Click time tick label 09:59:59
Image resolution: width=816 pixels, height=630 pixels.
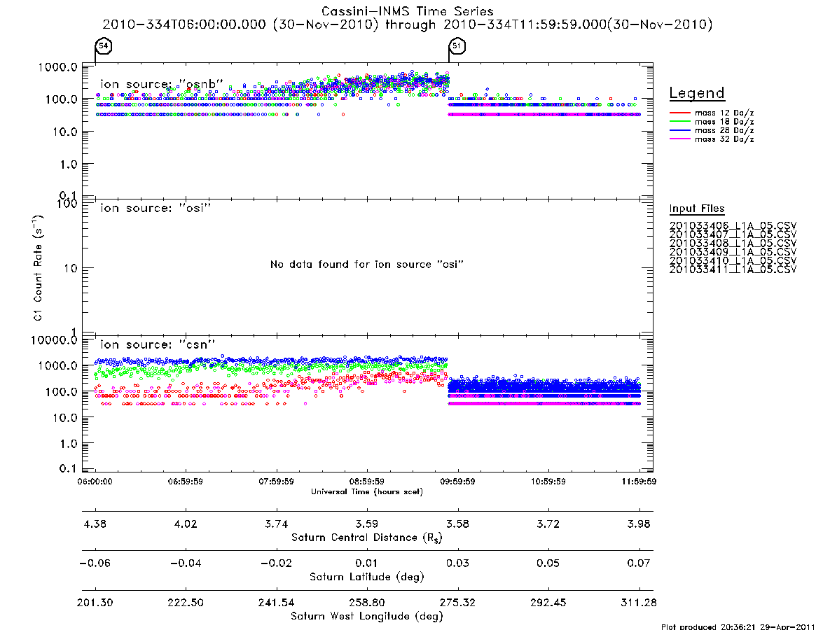point(457,482)
